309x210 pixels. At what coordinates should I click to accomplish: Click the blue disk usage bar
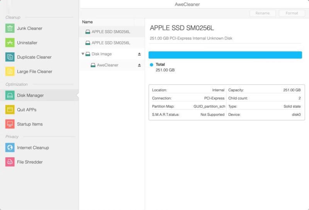tap(225, 55)
